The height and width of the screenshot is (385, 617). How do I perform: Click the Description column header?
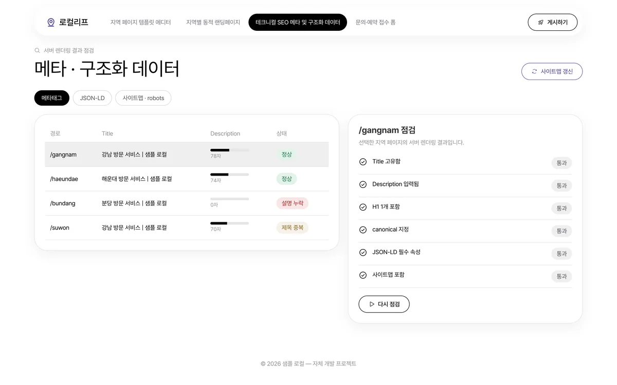225,133
